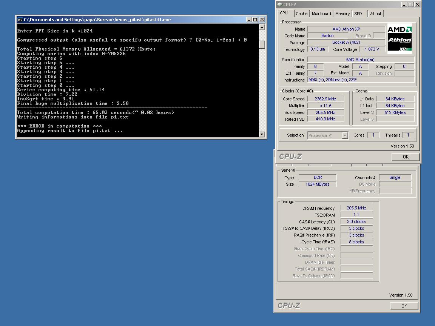Click the 'Single' channels value
Image resolution: width=435 pixels, height=326 pixels.
point(395,177)
